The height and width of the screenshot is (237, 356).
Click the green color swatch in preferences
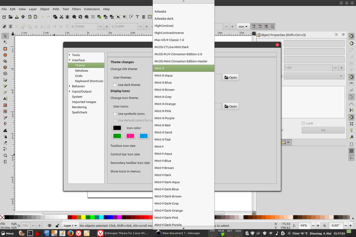coord(117,136)
